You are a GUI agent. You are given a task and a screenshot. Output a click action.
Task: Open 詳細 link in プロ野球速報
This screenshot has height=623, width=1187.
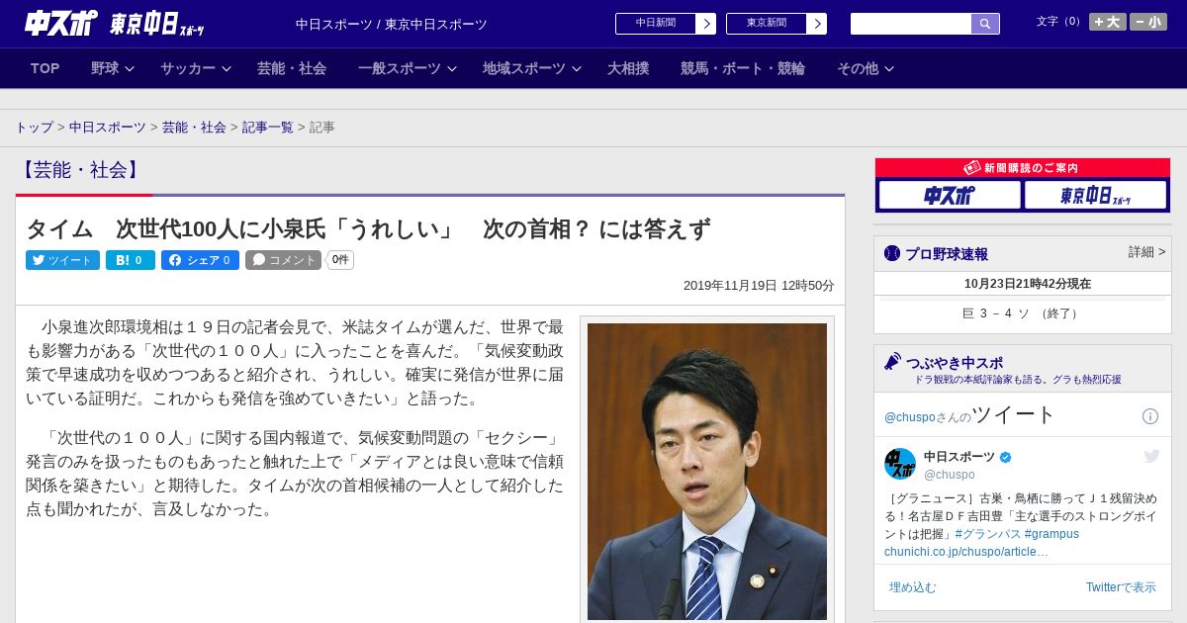1146,252
